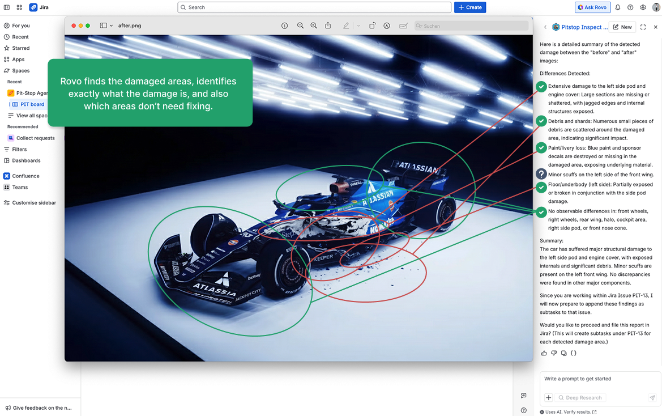
Task: Open Collect requests recommendation
Action: 35,138
